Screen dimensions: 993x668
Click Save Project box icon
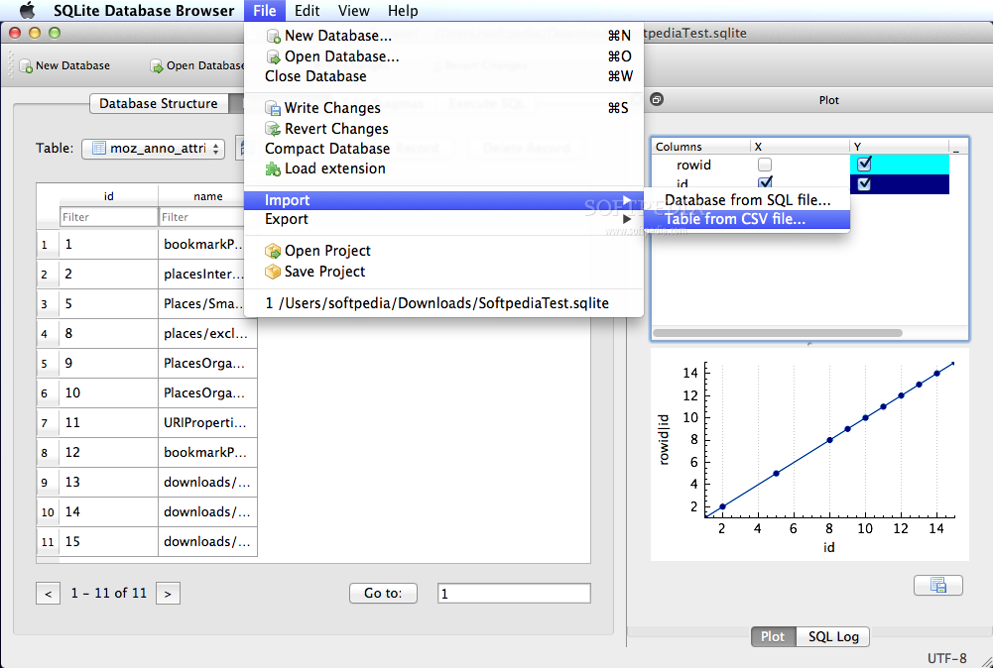pos(273,272)
